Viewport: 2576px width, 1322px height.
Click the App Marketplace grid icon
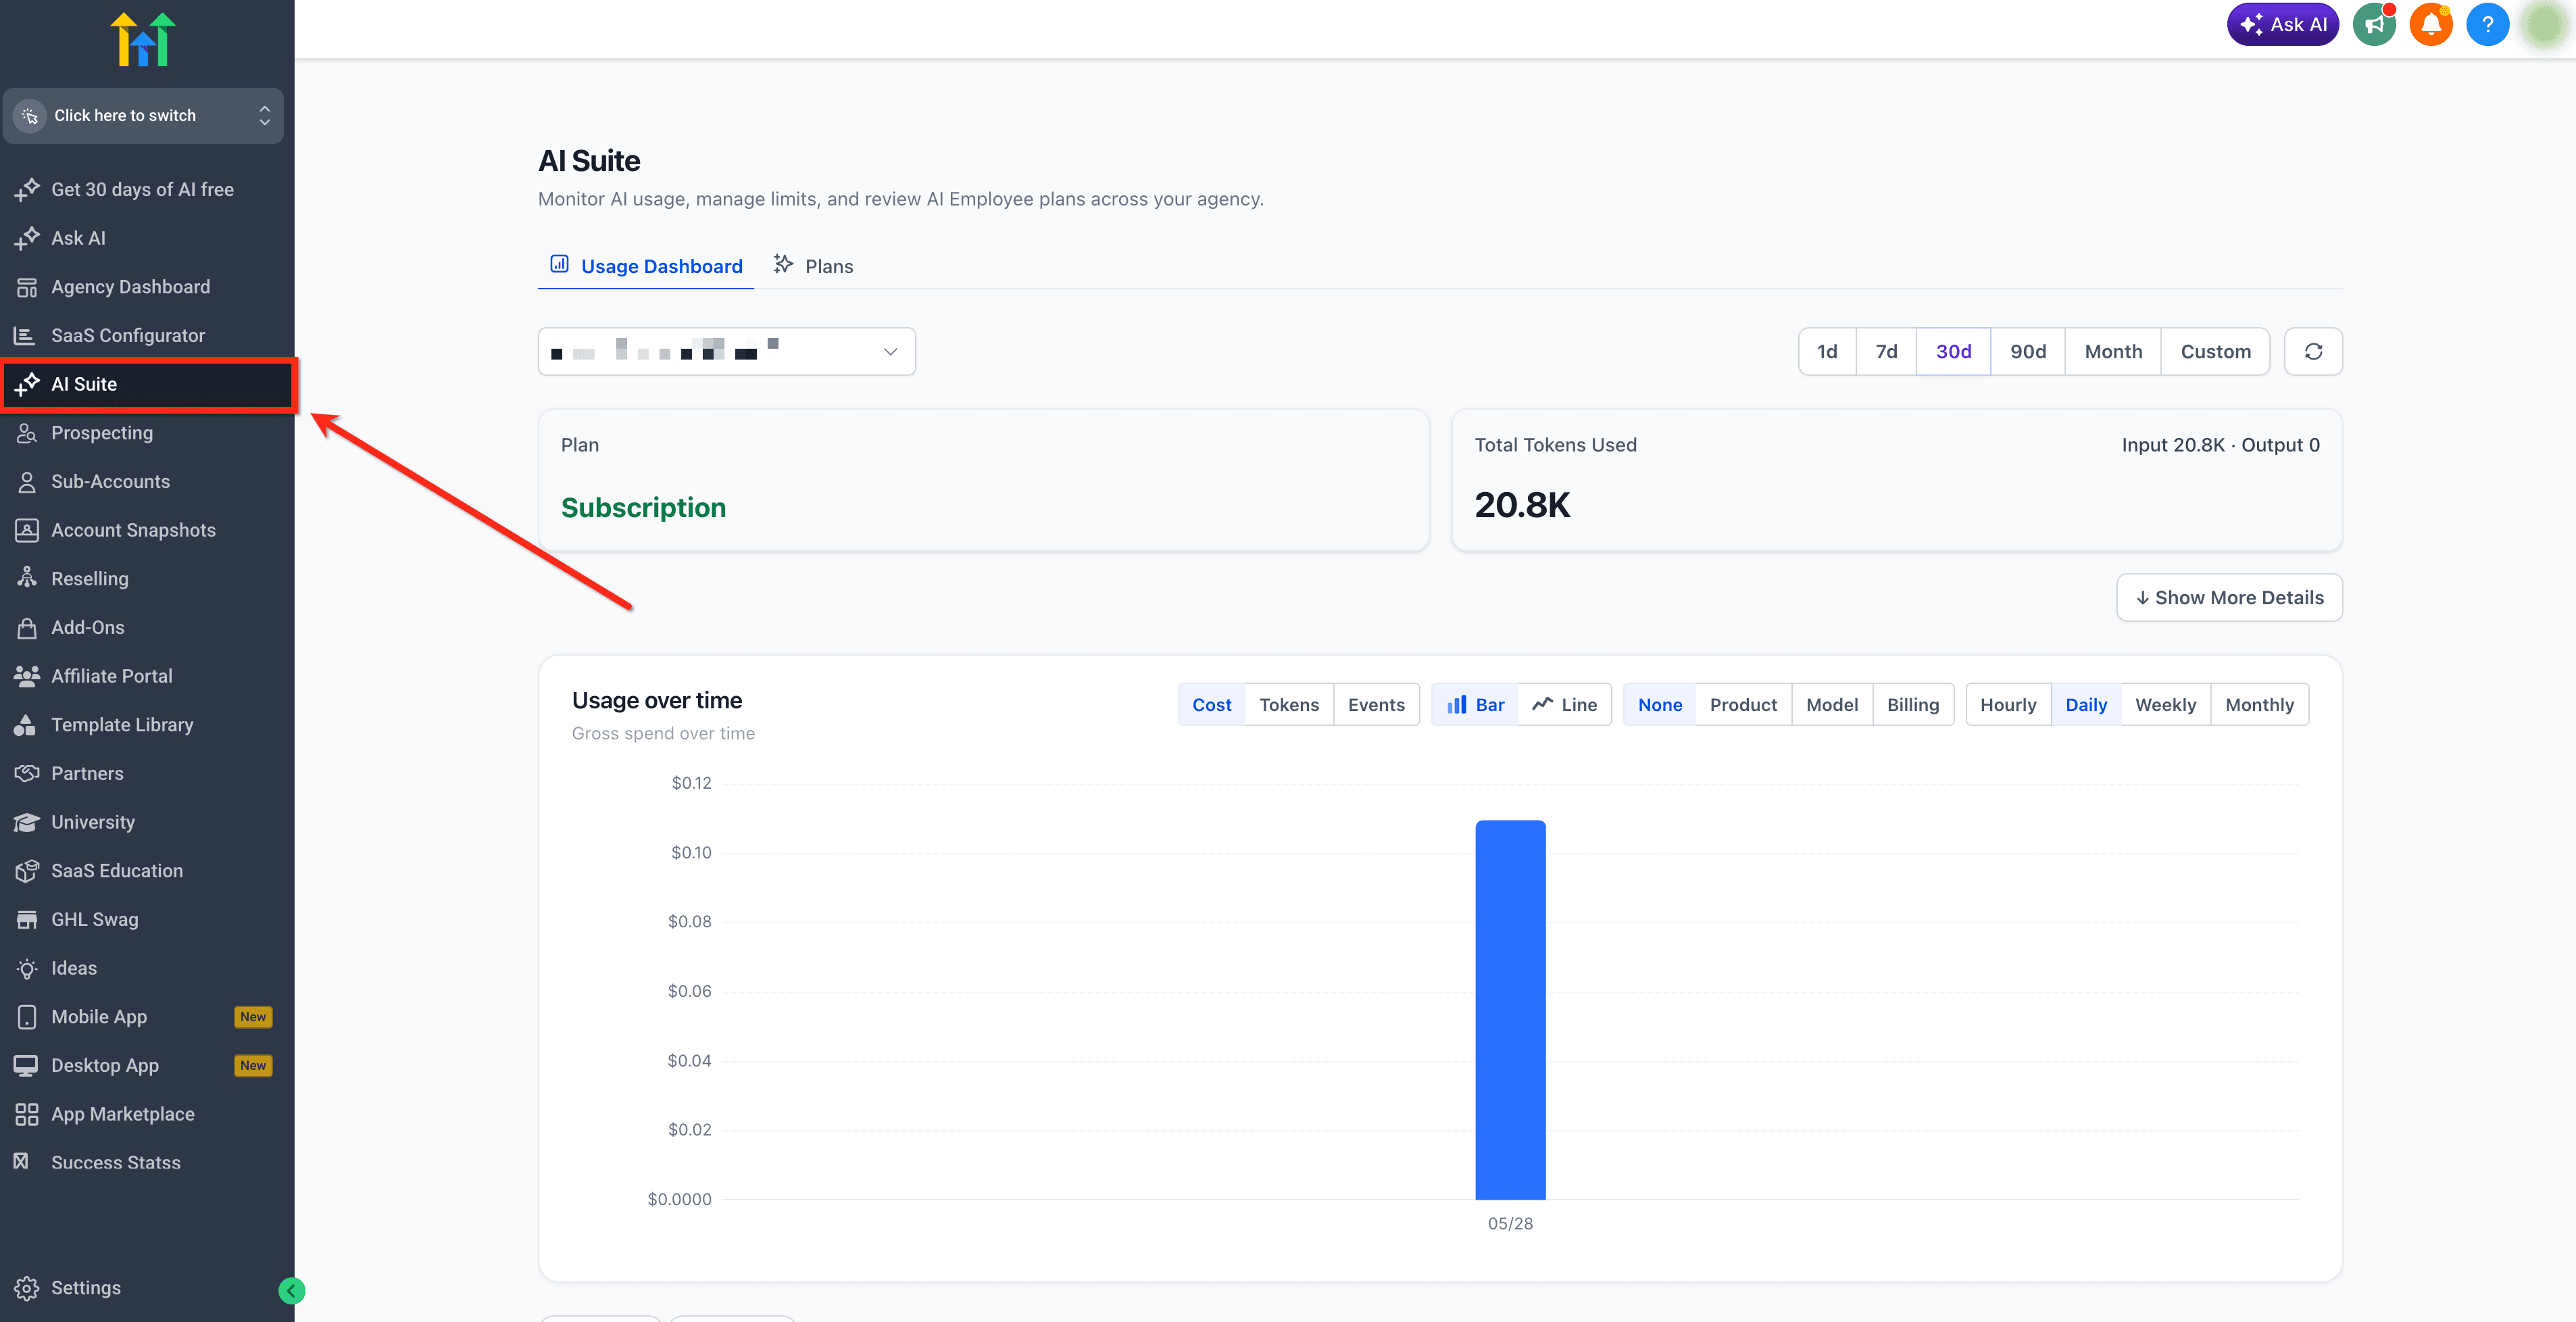tap(27, 1114)
